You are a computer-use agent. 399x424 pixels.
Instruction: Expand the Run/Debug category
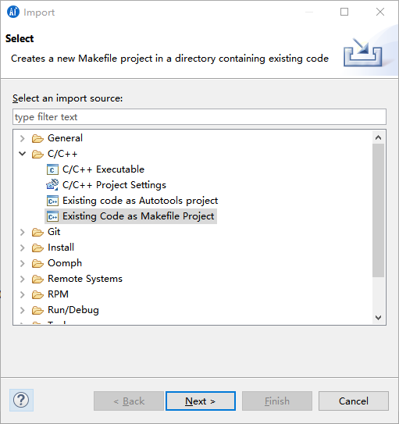(x=23, y=310)
